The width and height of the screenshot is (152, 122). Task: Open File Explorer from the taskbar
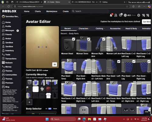click(89, 119)
